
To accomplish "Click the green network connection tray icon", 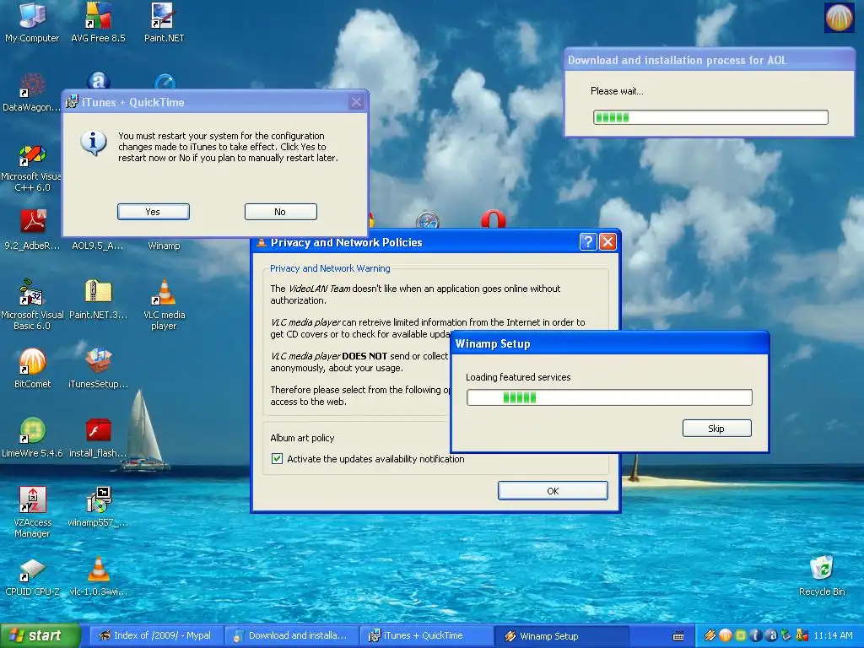I will [786, 636].
